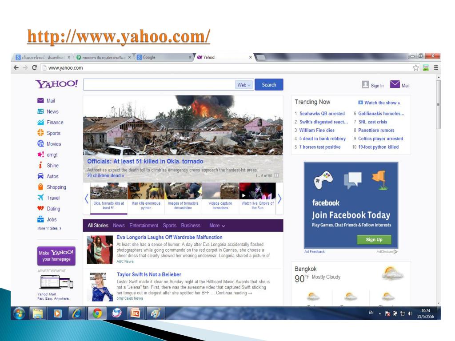
Task: Bookmark the page with the star icon
Action: pos(416,67)
